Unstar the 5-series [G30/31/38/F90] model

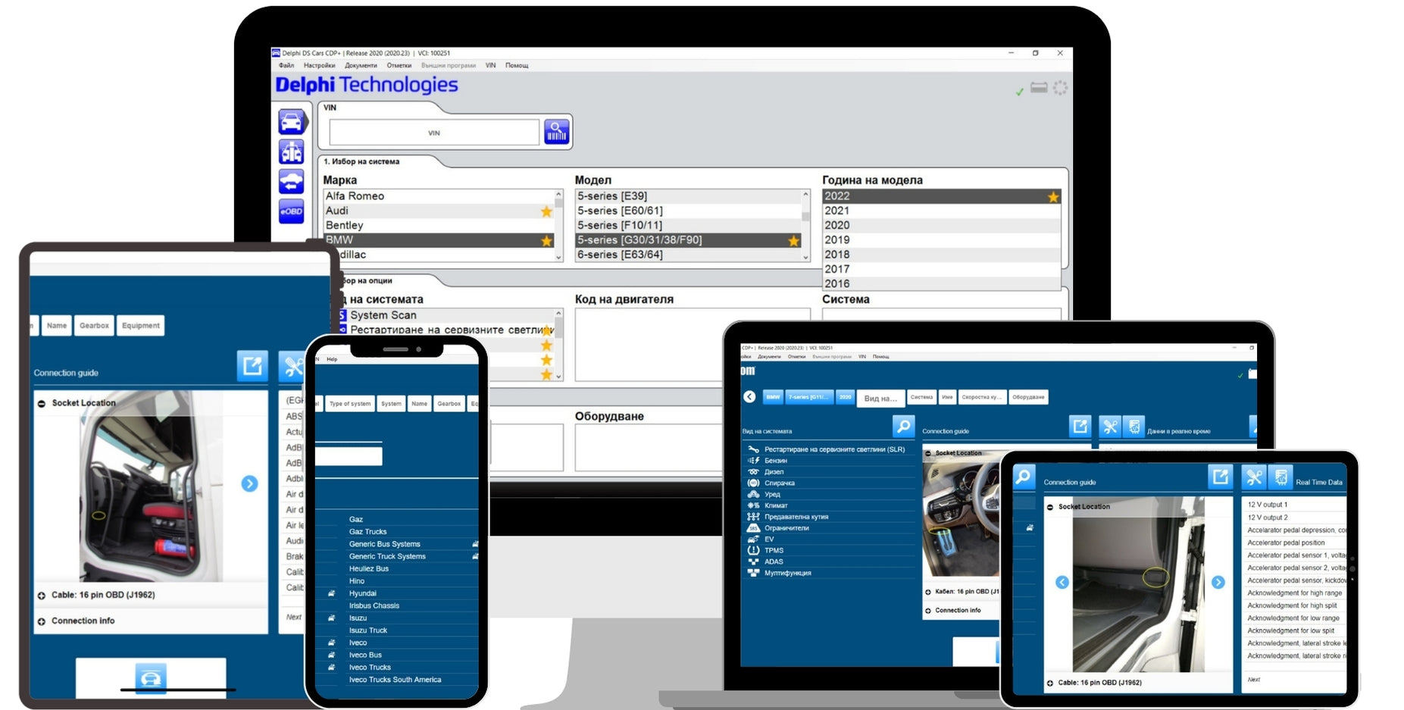tap(793, 241)
